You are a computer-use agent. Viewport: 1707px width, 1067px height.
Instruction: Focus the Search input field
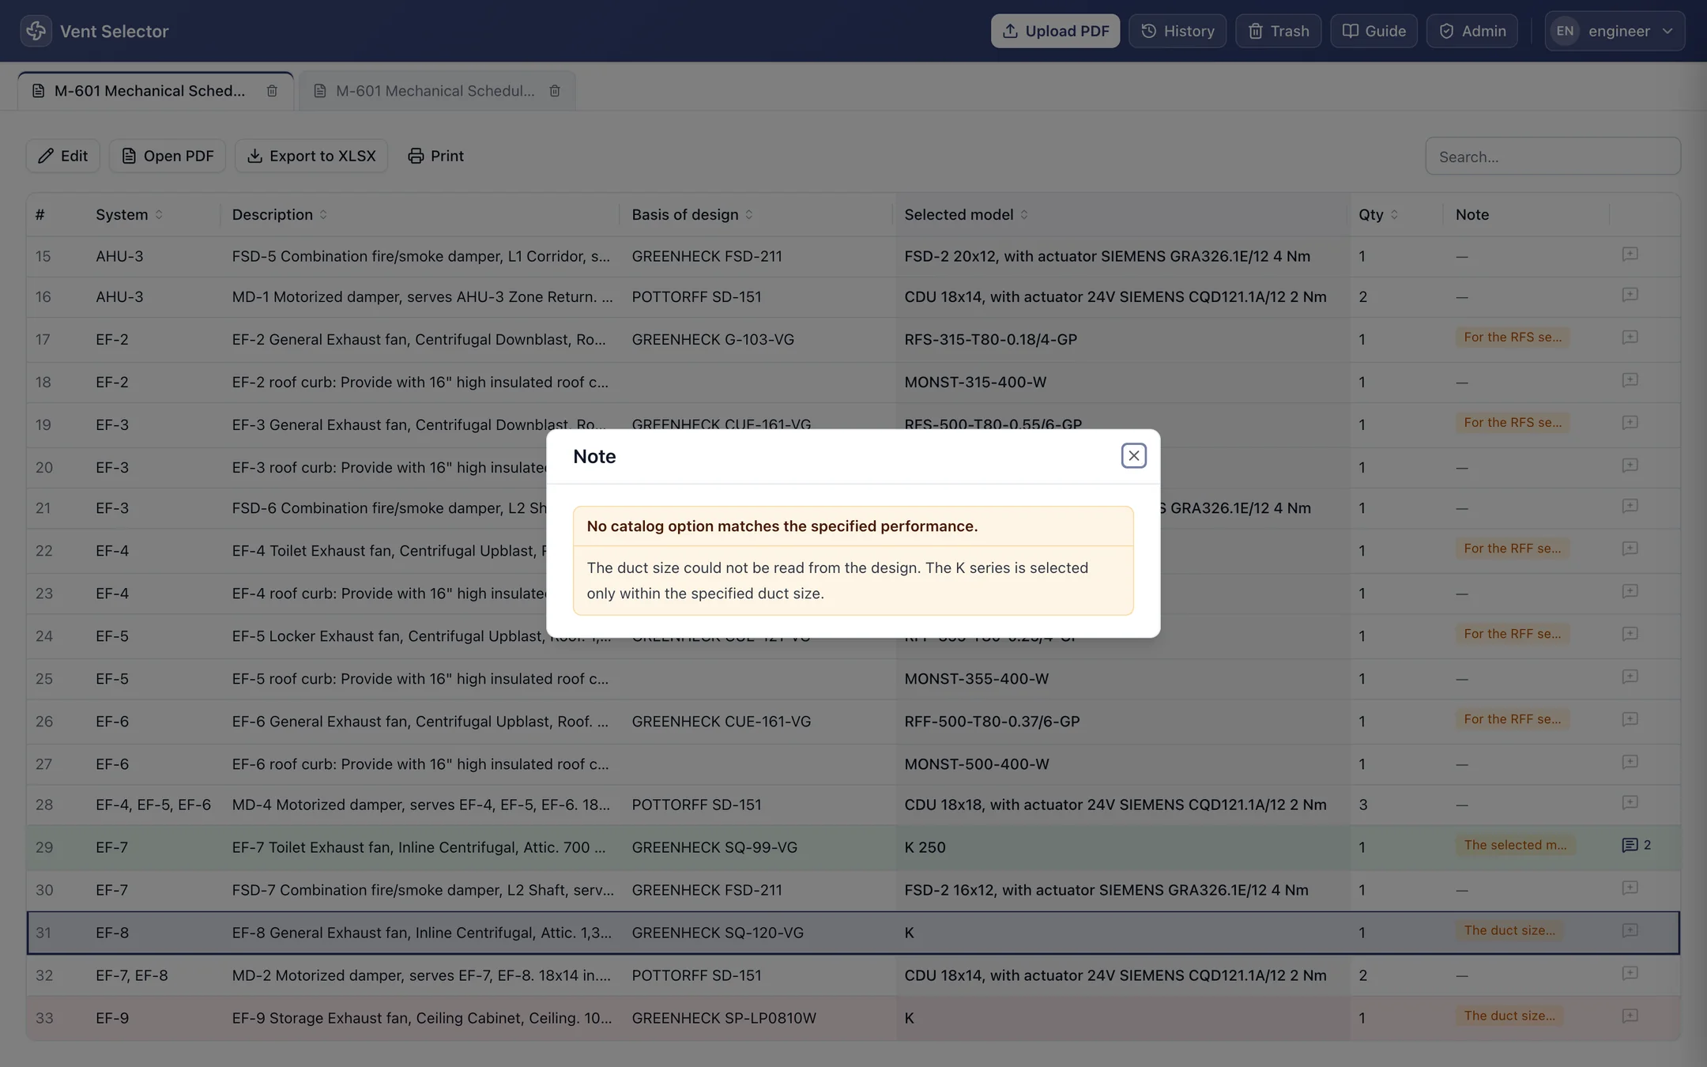[x=1552, y=156]
